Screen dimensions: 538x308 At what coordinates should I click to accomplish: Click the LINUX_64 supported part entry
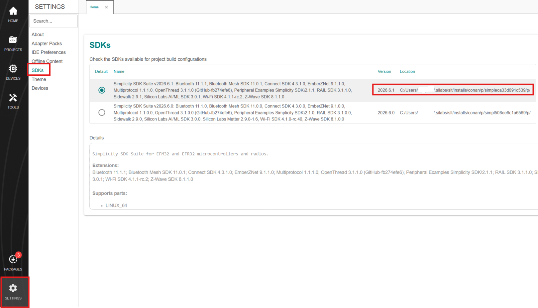point(116,205)
